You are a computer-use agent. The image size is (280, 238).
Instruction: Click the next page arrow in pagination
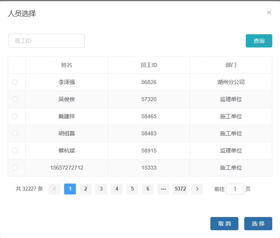click(x=197, y=189)
